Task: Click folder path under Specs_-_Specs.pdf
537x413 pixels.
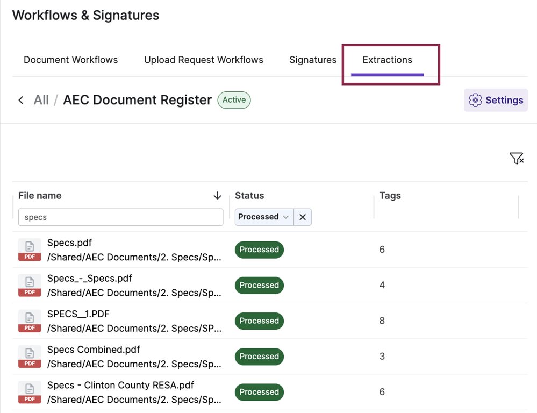Action: pyautogui.click(x=134, y=293)
